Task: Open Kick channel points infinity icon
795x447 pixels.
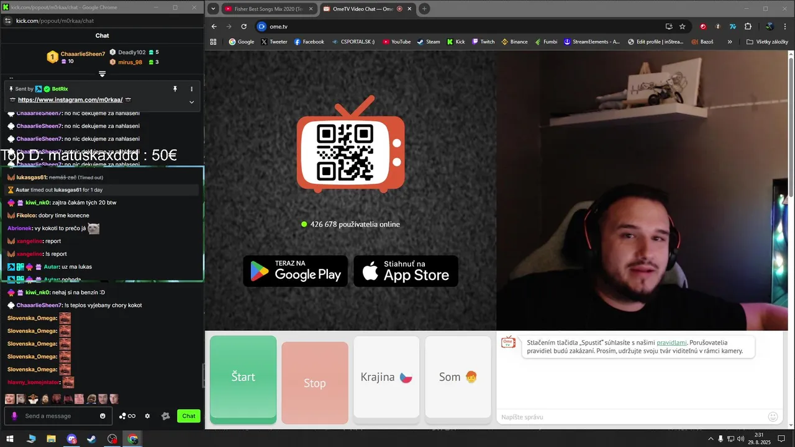Action: point(127,416)
